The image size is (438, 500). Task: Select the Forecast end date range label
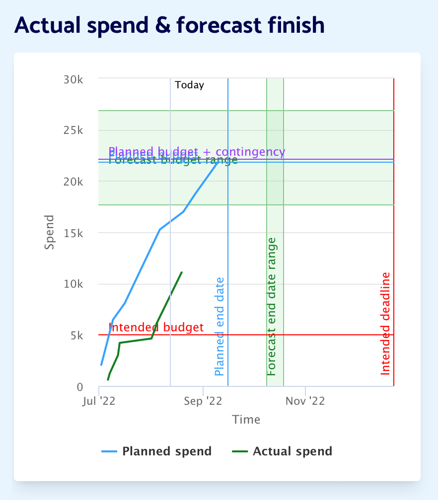pos(272,306)
